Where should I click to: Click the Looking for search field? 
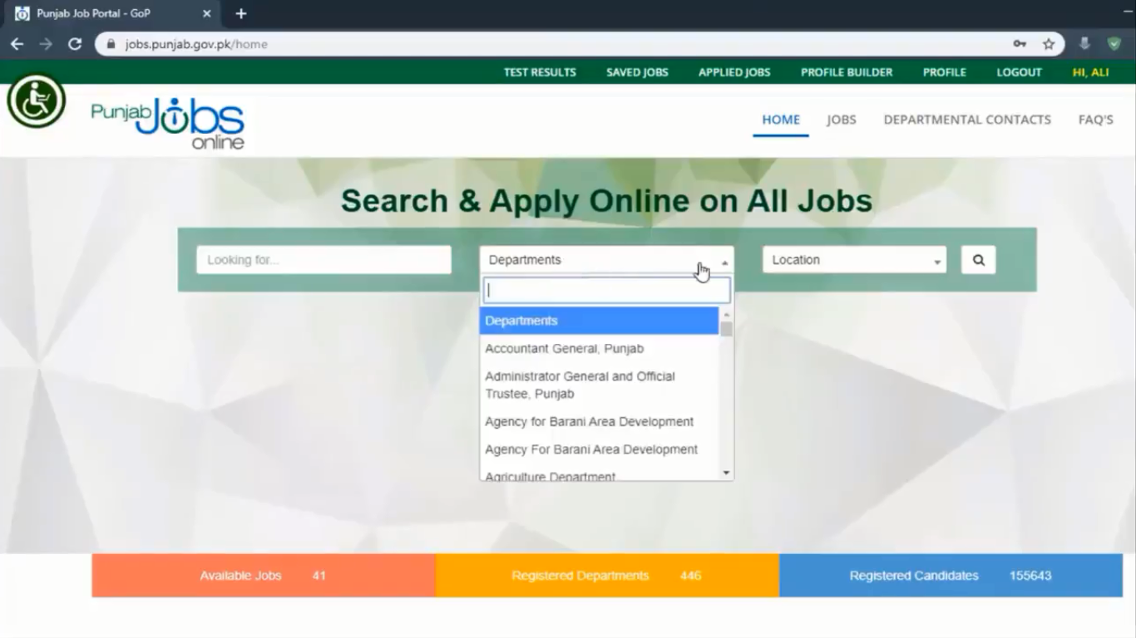click(x=324, y=260)
